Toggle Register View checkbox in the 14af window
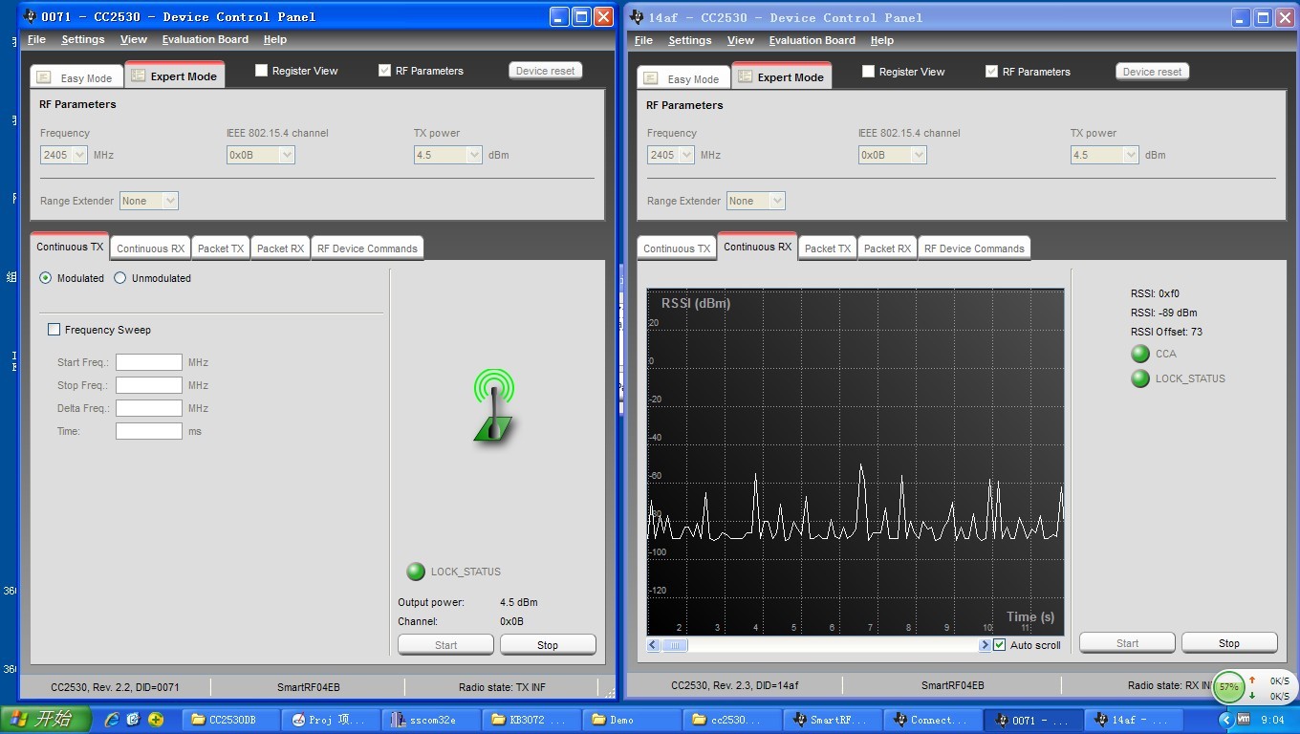 (x=868, y=71)
